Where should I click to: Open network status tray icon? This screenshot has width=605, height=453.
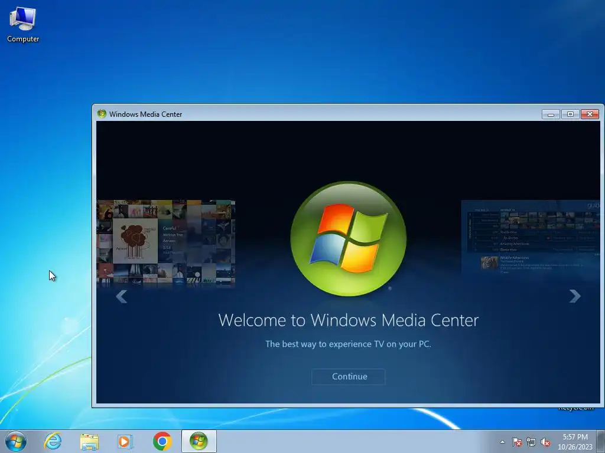[x=531, y=442]
